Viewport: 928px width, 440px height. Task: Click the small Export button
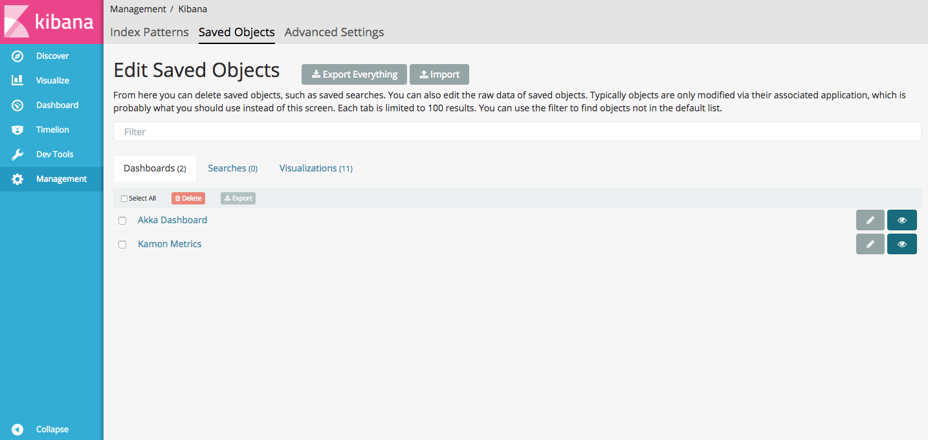tap(238, 199)
